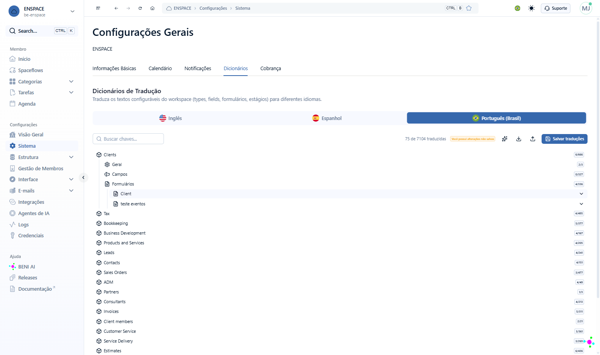The height and width of the screenshot is (355, 600).
Task: Open the floating BENI assistant bubble
Action: pyautogui.click(x=589, y=342)
